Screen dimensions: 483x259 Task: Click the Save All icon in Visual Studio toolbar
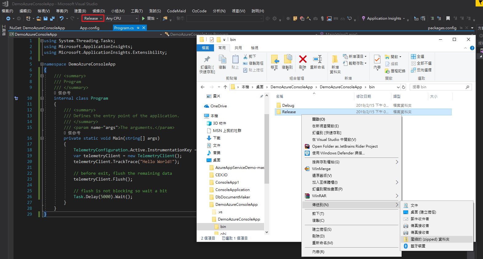pos(52,18)
